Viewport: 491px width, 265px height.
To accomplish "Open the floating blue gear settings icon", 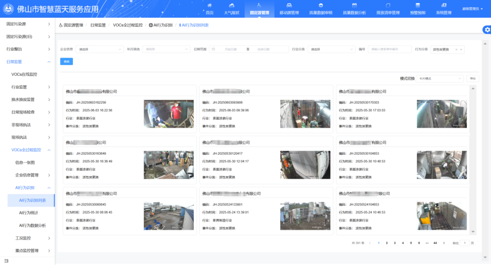I will pyautogui.click(x=487, y=29).
